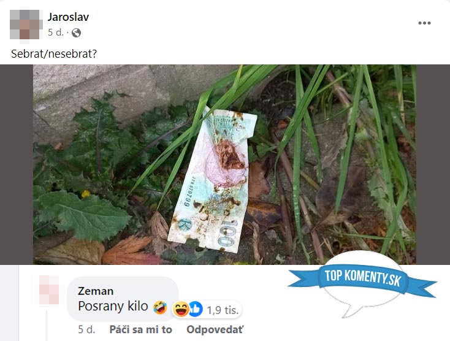Open Zeman's blurred commenter avatar

[x=50, y=289]
